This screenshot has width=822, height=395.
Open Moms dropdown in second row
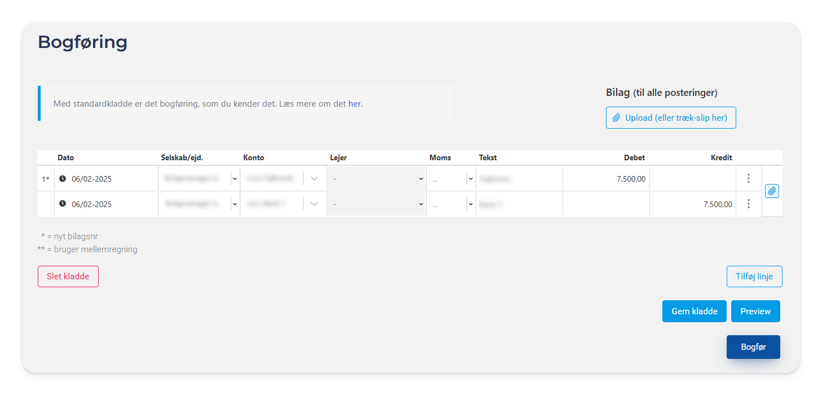click(470, 204)
